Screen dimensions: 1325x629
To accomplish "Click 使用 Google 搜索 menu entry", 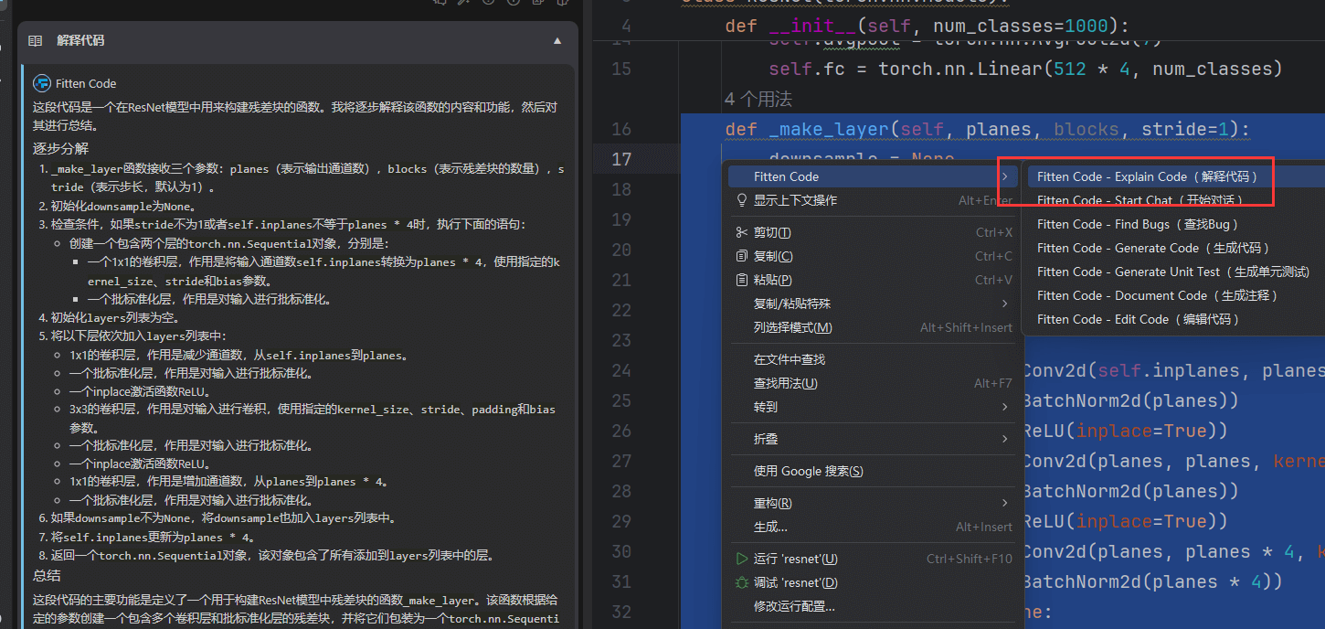I will [x=808, y=471].
